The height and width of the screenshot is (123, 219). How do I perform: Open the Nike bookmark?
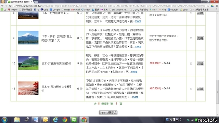tap(163, 10)
